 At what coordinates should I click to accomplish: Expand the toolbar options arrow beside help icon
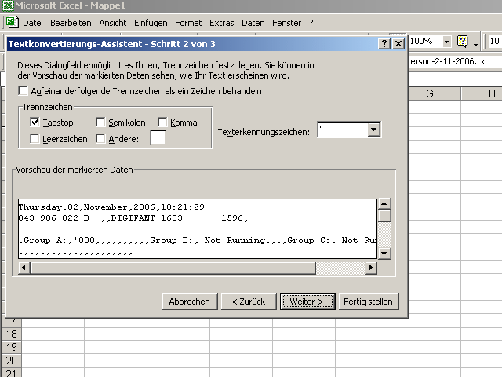pos(476,42)
